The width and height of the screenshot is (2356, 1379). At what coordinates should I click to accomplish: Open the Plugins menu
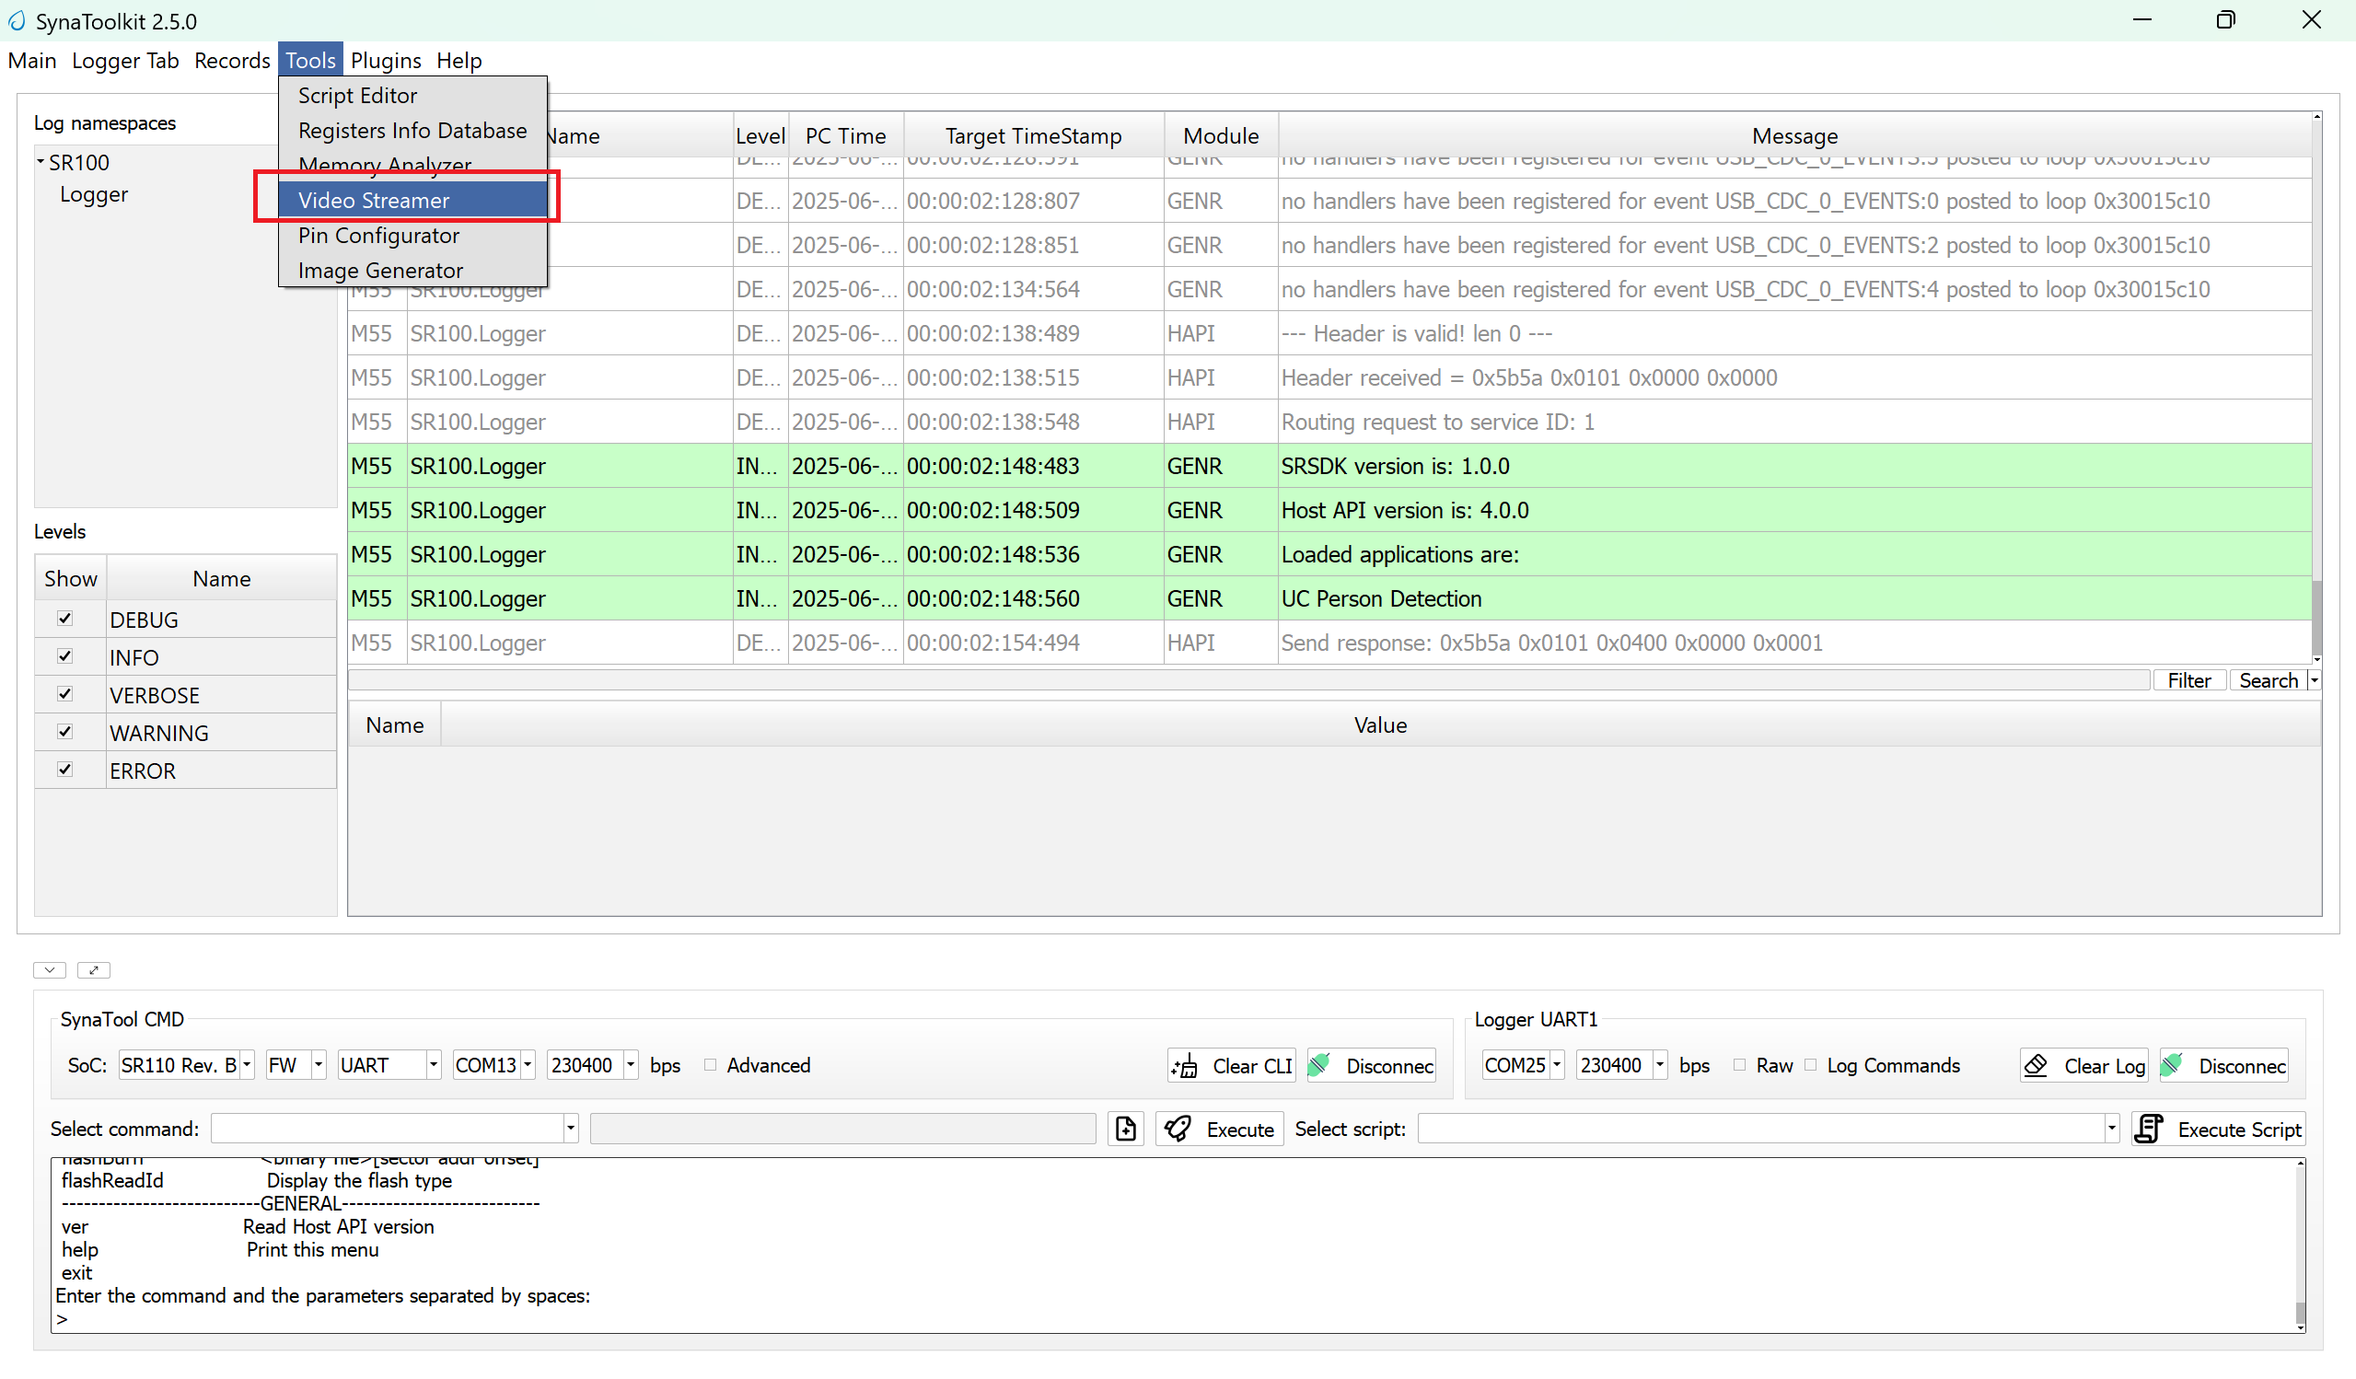(x=385, y=61)
